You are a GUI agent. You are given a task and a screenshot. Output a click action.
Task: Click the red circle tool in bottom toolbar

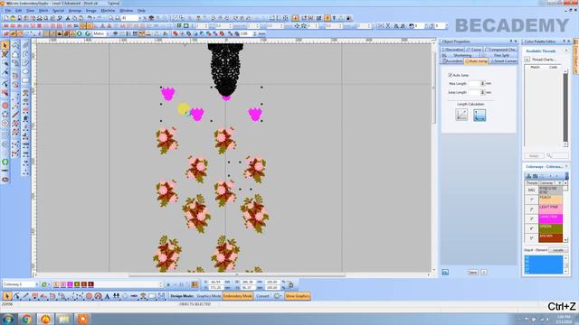(x=89, y=296)
